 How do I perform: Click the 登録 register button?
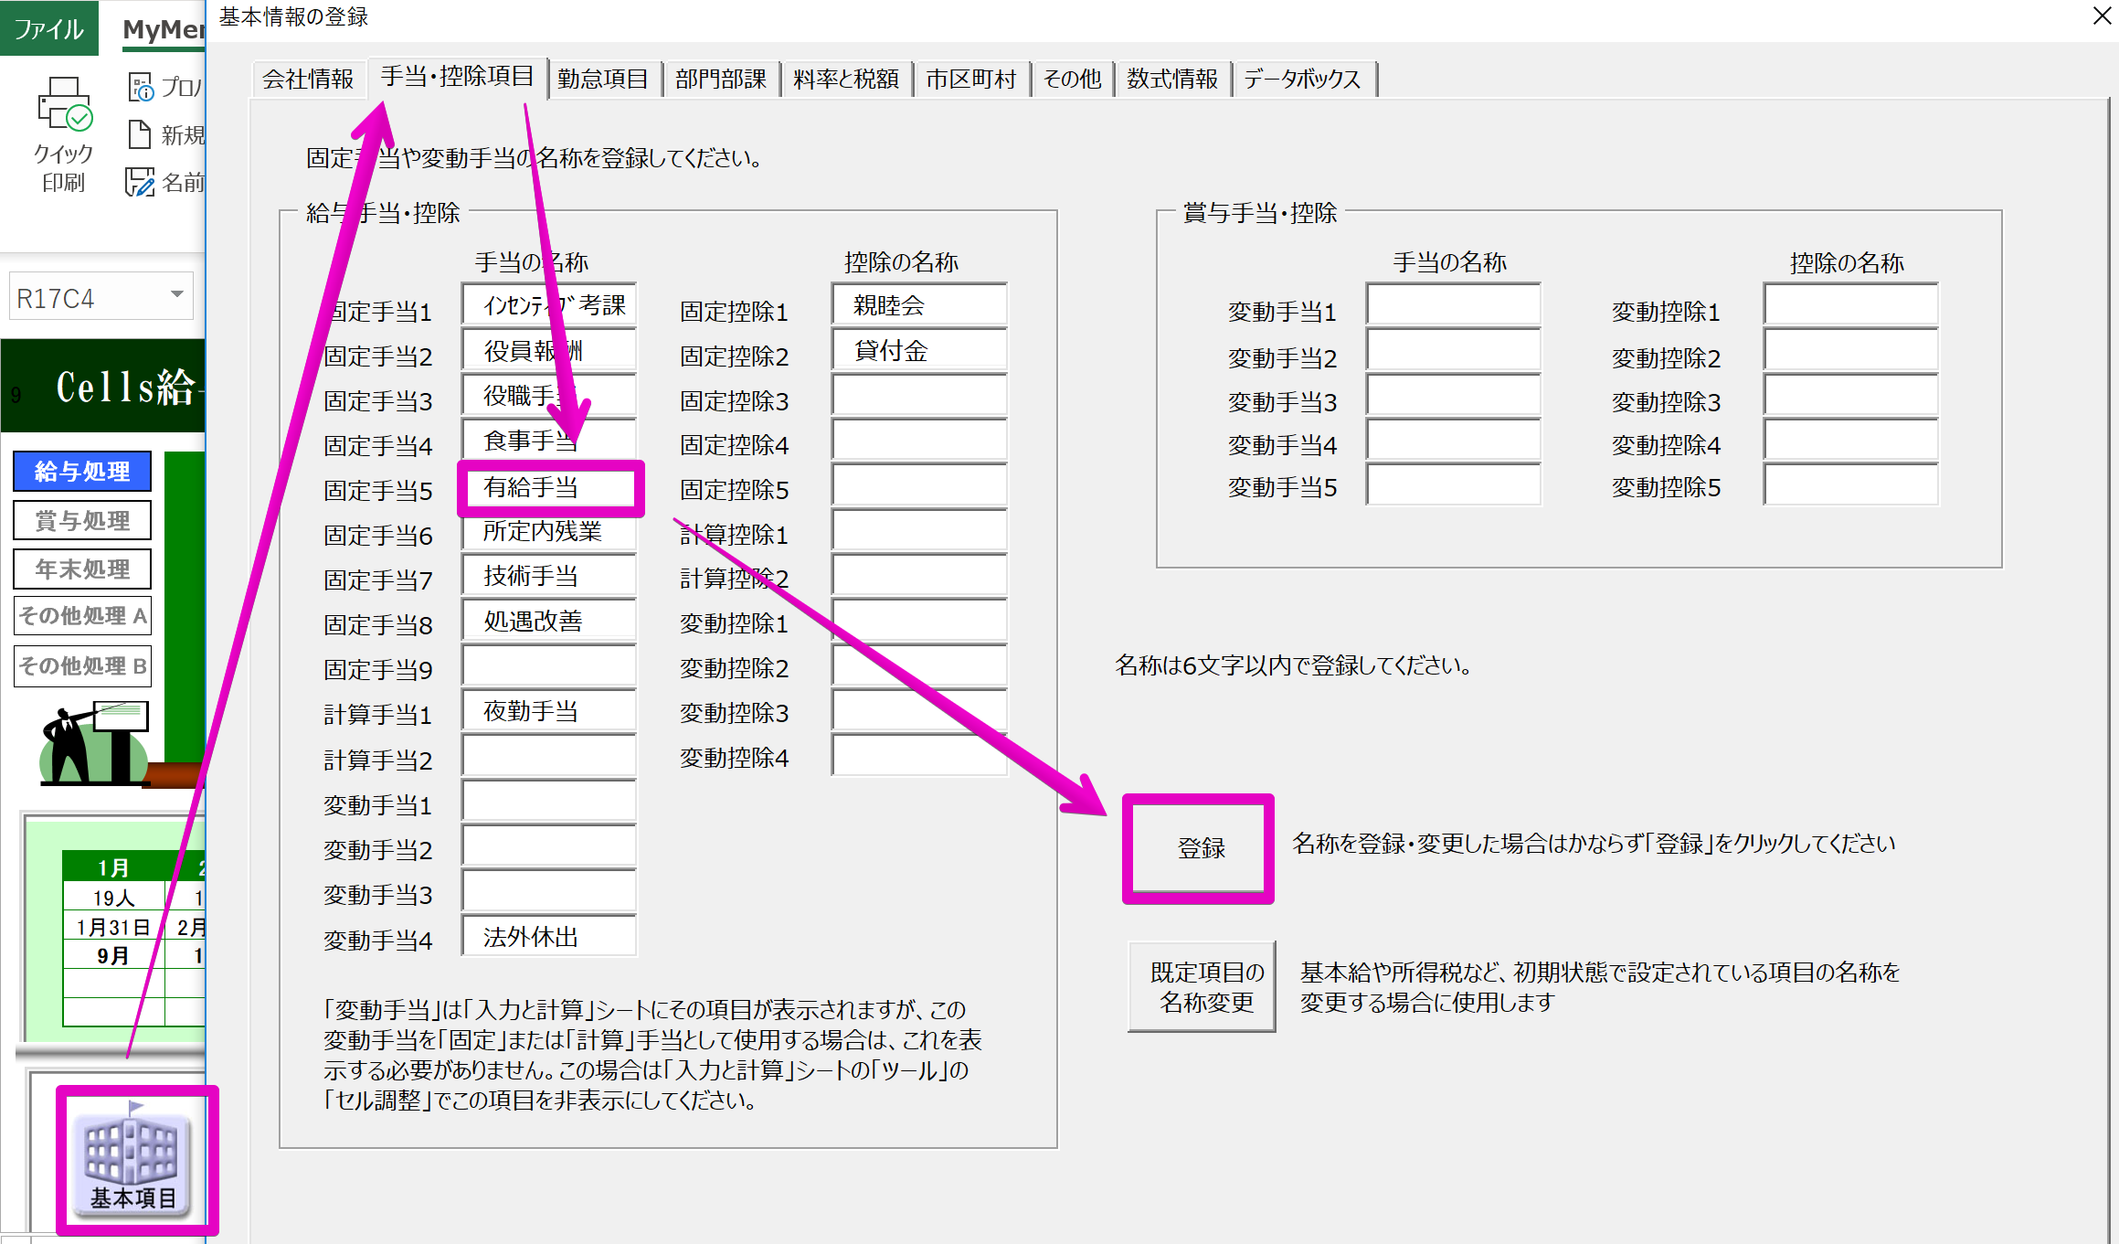pos(1200,848)
